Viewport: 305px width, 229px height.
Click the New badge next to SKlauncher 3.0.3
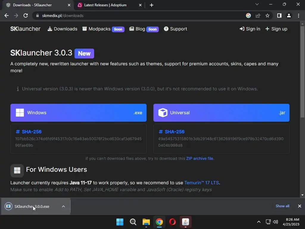[84, 53]
